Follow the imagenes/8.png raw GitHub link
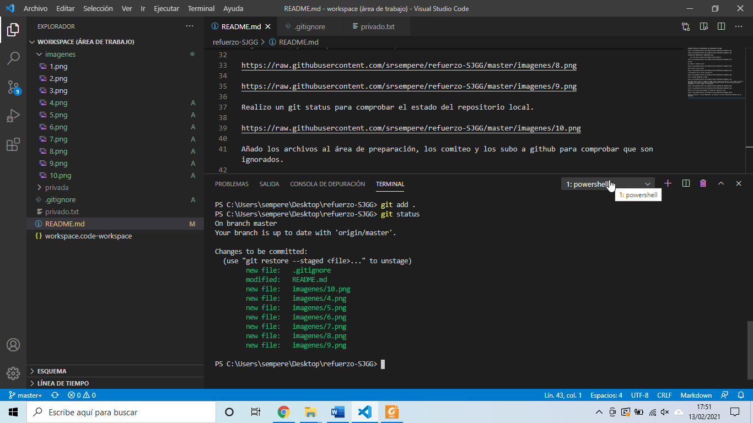 (x=409, y=66)
